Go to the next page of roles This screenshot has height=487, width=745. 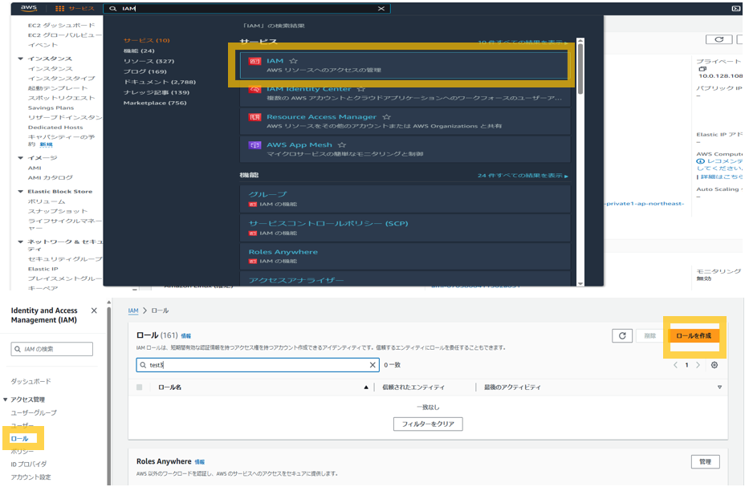(x=698, y=365)
